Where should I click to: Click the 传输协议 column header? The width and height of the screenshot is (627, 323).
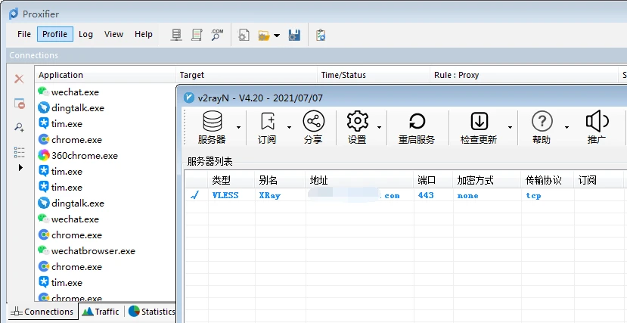[548, 180]
